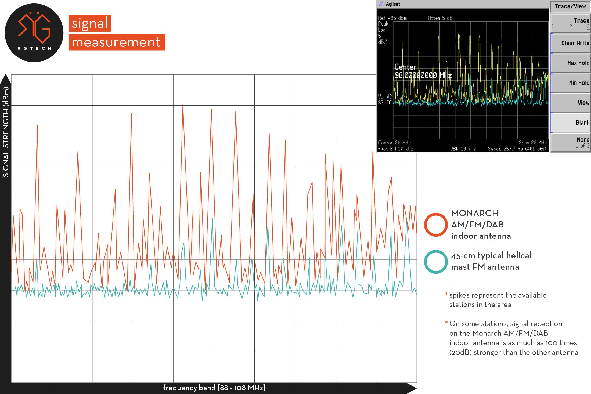Click the orange 'measurement' title label

117,42
